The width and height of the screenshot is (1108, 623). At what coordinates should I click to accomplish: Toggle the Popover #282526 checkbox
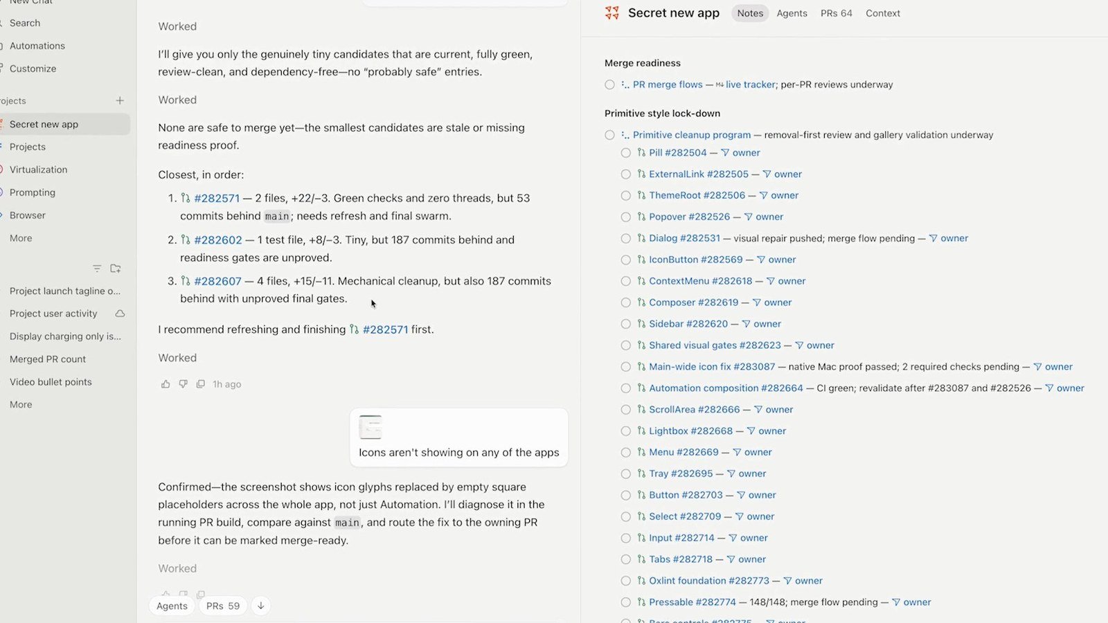[626, 217]
